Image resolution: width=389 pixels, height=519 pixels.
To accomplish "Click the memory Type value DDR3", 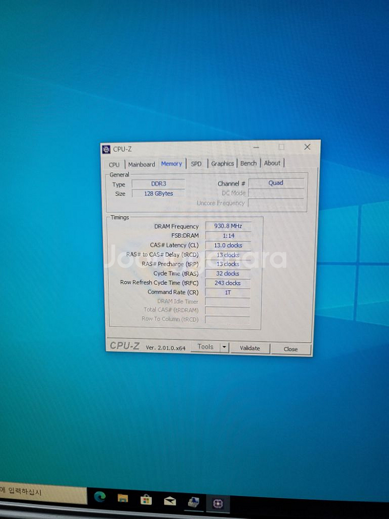I will pos(158,184).
